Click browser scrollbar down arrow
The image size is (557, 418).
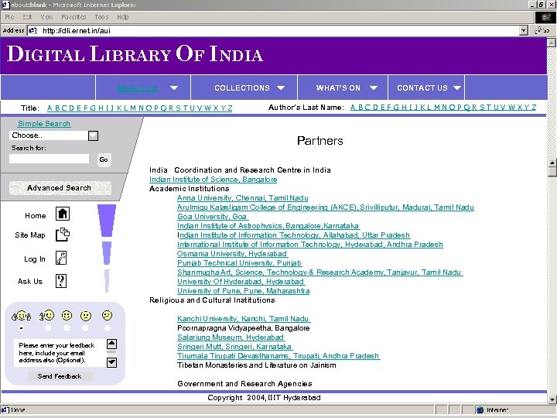(x=552, y=399)
